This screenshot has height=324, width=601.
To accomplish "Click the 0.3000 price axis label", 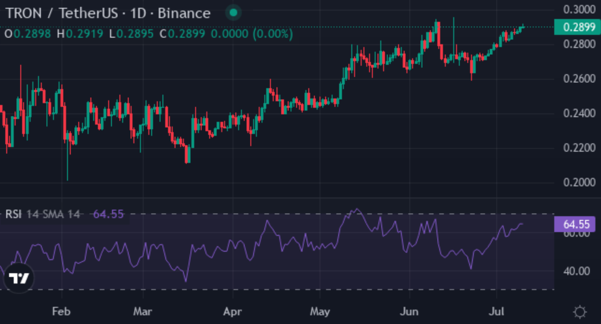I will point(579,9).
